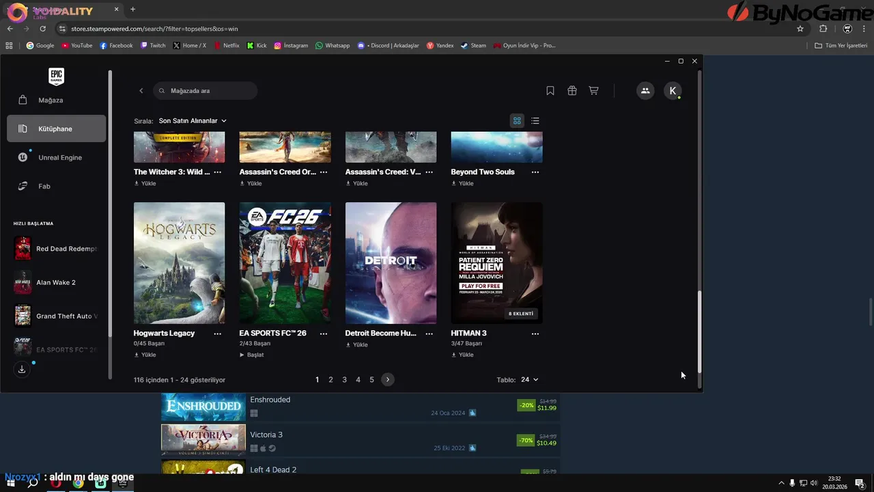Open options menu for Assassin's Creed Origins
874x492 pixels.
[324, 172]
